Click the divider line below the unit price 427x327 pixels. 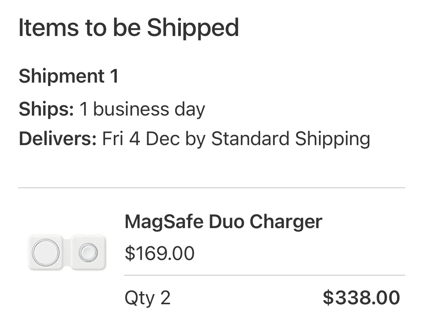(264, 275)
